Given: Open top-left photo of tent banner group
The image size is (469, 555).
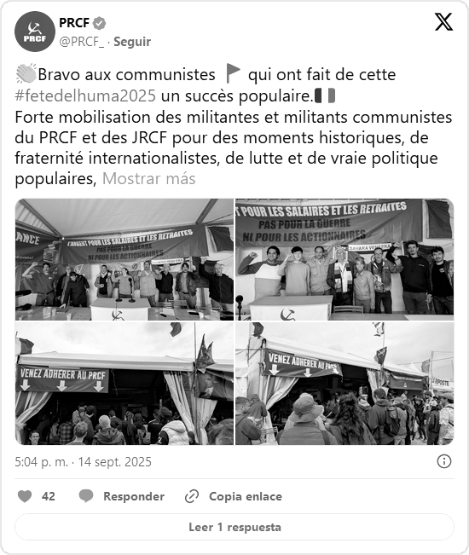Looking at the screenshot, I should (x=124, y=259).
